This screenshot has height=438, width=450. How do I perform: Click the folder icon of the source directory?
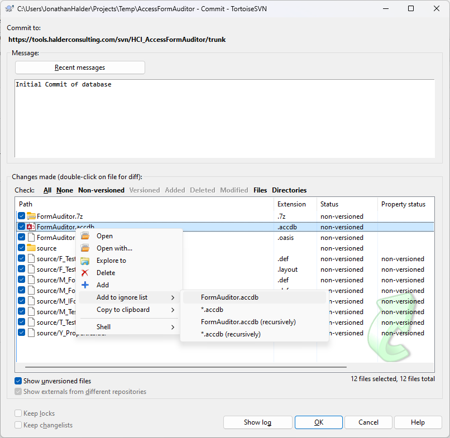coord(31,248)
